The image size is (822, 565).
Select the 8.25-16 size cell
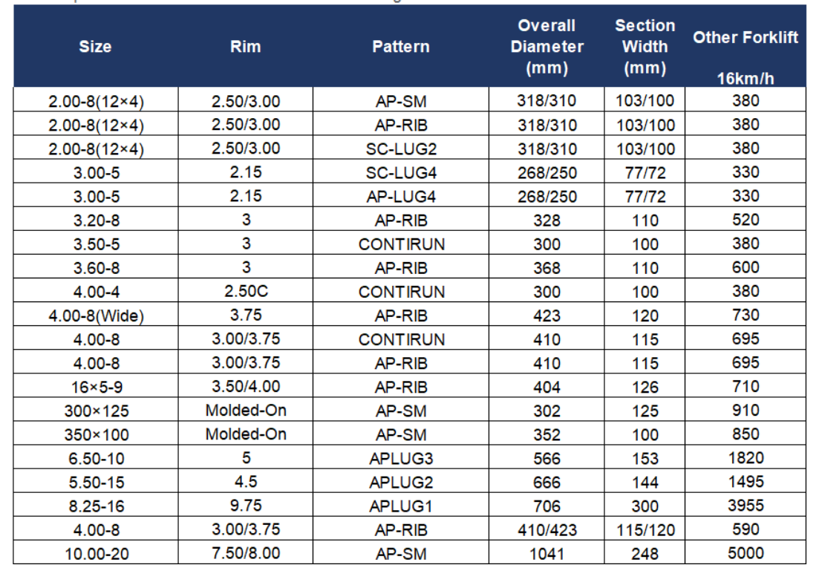pyautogui.click(x=96, y=506)
